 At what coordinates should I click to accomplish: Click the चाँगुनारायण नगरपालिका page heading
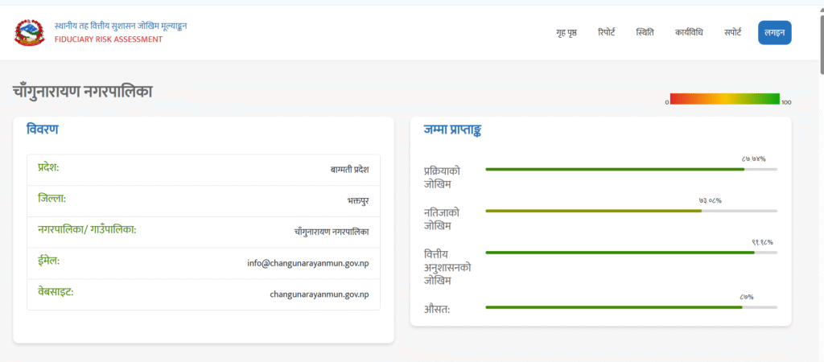pos(83,92)
